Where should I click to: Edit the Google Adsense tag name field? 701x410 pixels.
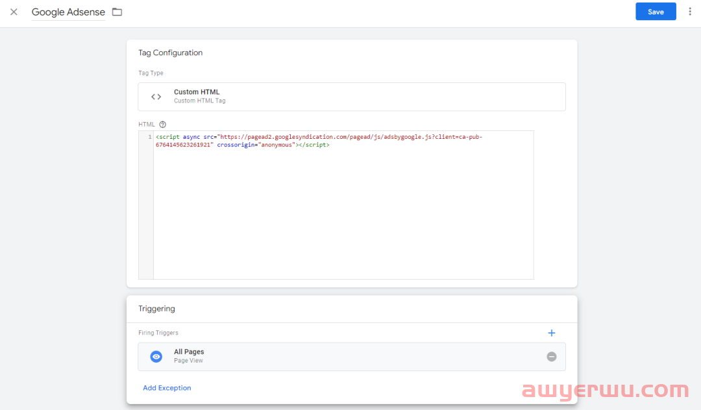coord(68,12)
